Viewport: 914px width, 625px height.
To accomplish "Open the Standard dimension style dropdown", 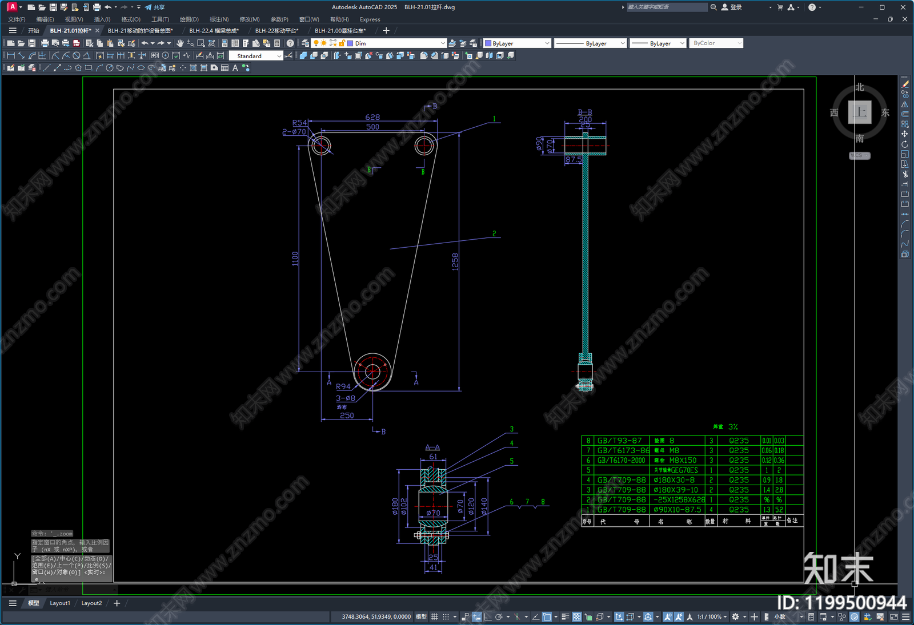I will click(x=279, y=56).
